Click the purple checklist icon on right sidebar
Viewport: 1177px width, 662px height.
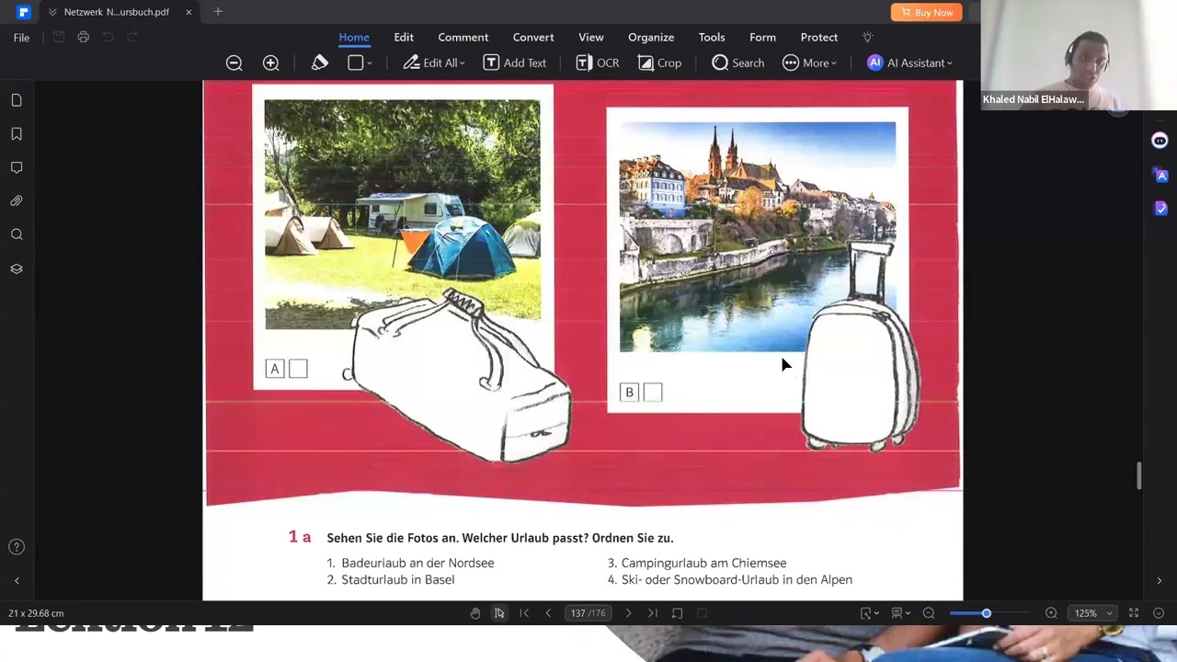pos(1160,209)
